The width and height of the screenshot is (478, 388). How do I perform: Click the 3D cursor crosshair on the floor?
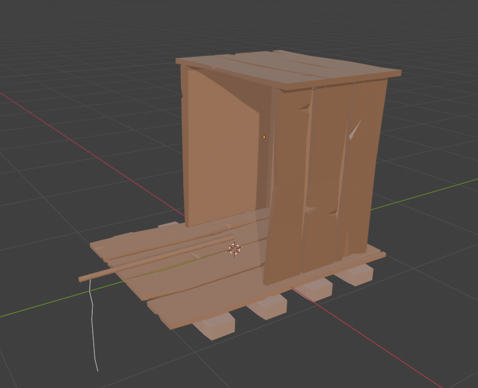[x=234, y=249]
